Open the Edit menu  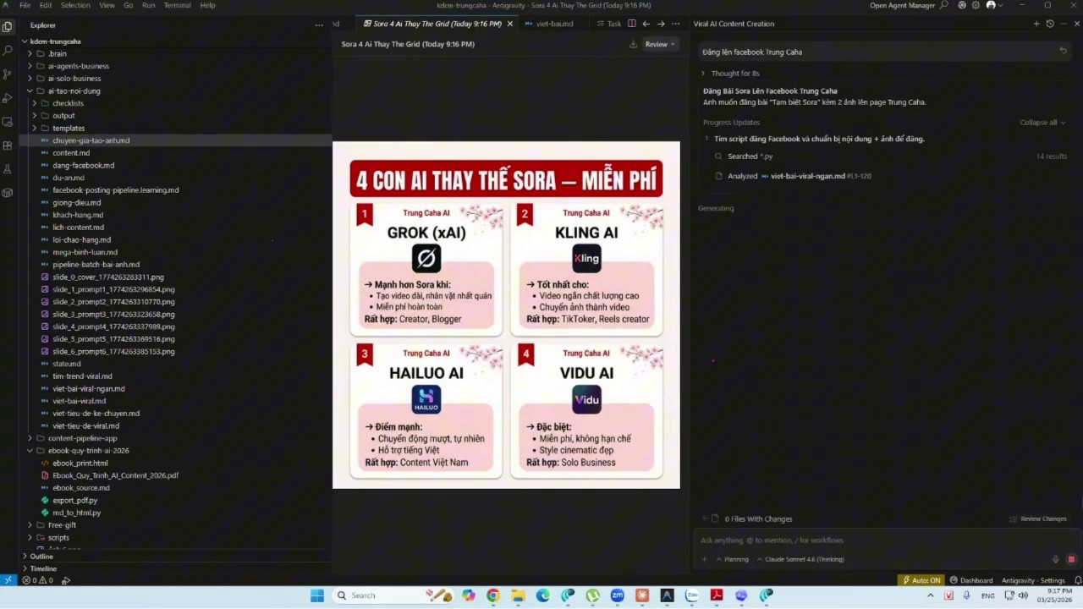click(46, 5)
